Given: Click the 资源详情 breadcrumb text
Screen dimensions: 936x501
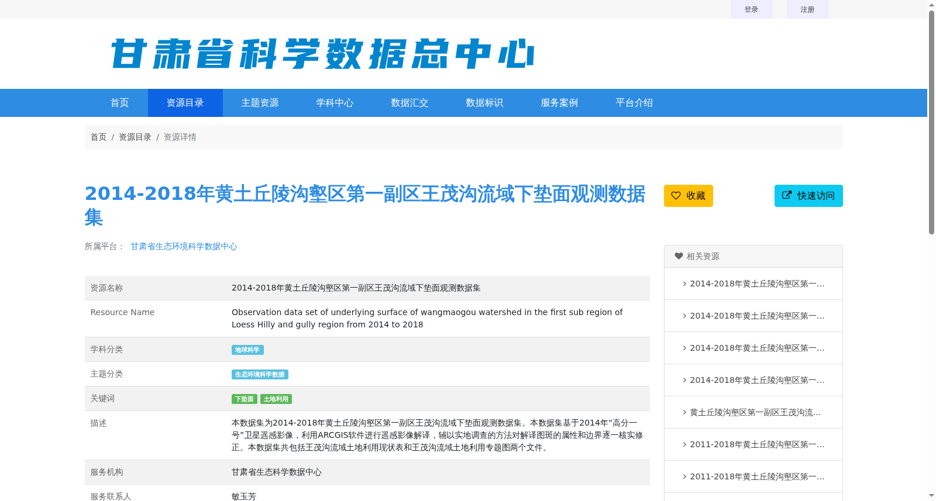Looking at the screenshot, I should pyautogui.click(x=180, y=137).
